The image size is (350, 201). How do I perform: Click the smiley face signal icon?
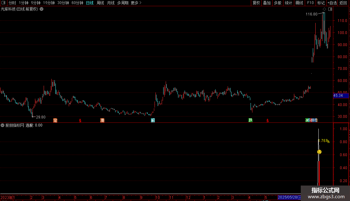point(319,152)
